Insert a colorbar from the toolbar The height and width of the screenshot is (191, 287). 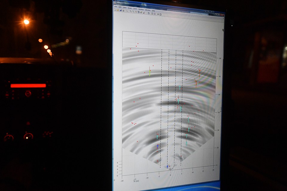[152, 13]
